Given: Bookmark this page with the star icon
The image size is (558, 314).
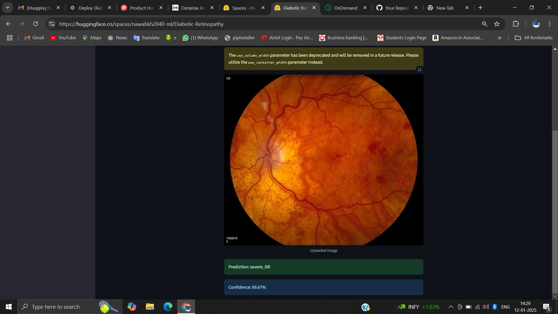Looking at the screenshot, I should point(497,24).
